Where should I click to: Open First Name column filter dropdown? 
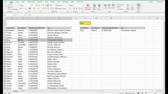click(x=27, y=28)
